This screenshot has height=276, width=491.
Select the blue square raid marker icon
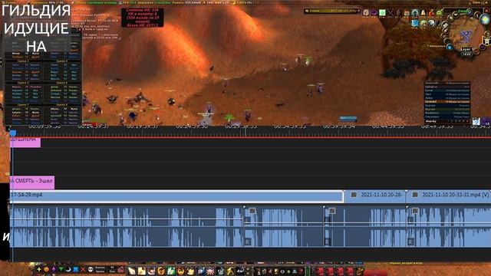[76, 269]
